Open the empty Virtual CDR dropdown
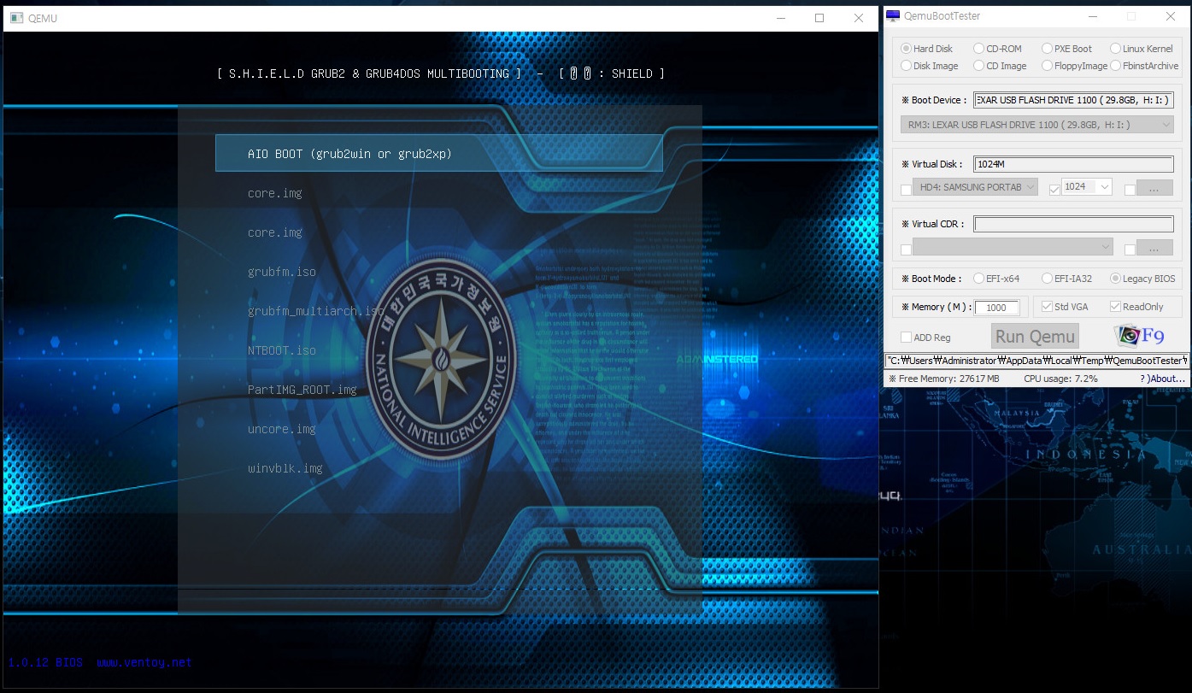The width and height of the screenshot is (1192, 693). tap(1013, 247)
